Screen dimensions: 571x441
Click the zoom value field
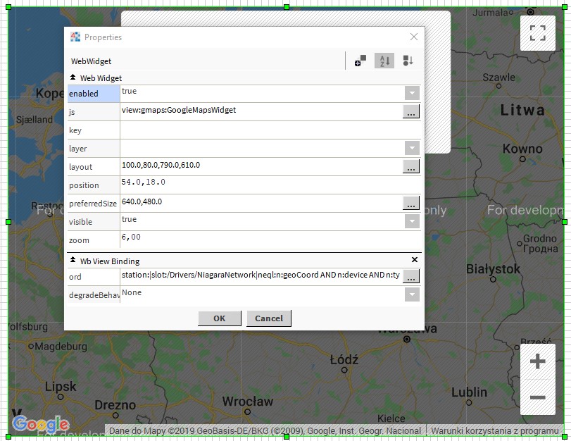pyautogui.click(x=268, y=240)
